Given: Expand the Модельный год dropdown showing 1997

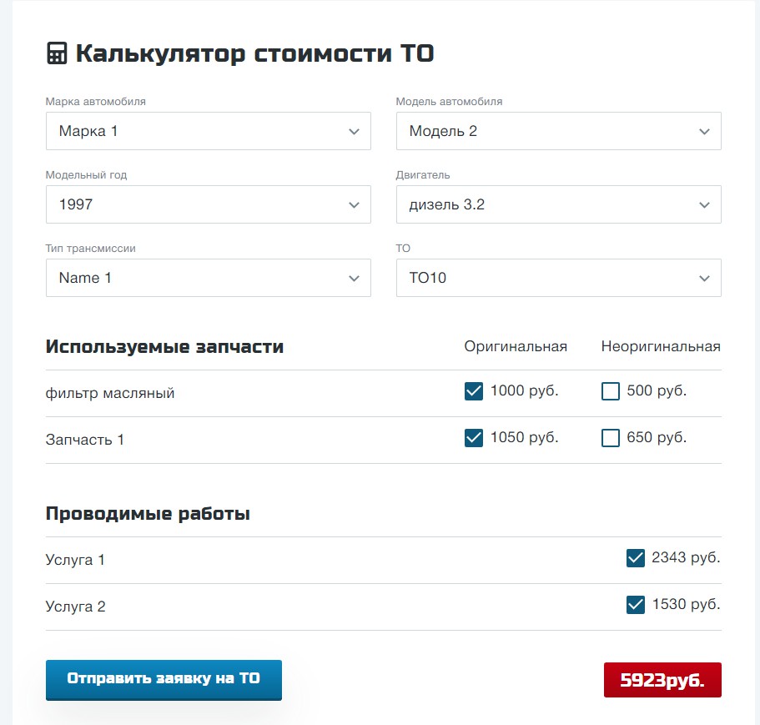Looking at the screenshot, I should [x=208, y=204].
